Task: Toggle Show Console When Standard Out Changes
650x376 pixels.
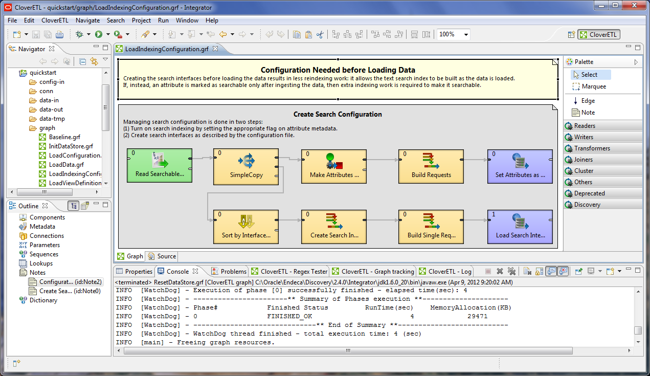Action: point(550,272)
